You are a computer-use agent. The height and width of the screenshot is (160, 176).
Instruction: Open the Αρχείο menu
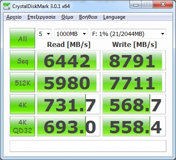pyautogui.click(x=14, y=17)
